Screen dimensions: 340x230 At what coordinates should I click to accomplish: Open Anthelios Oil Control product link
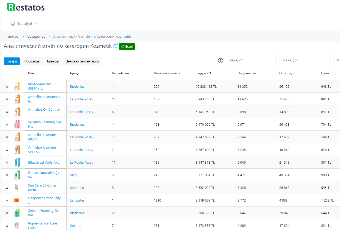pos(44,112)
